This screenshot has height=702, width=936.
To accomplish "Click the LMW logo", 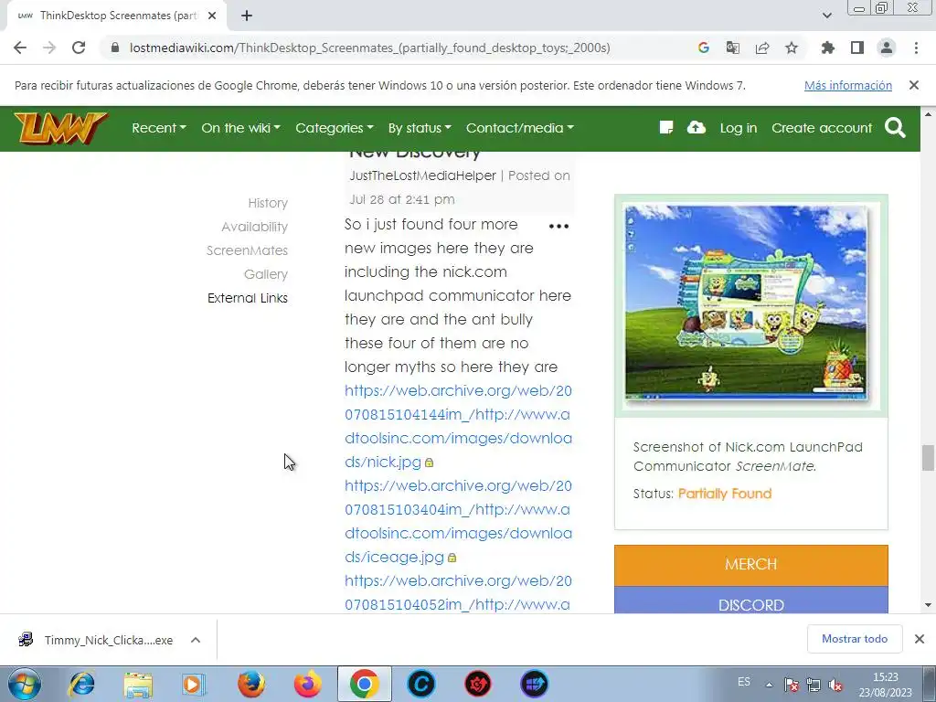I will click(60, 128).
